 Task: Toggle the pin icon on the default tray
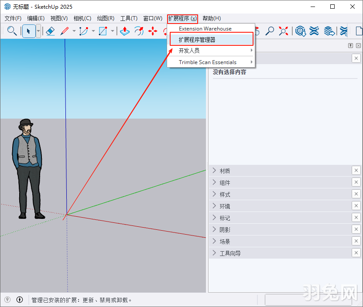coord(350,45)
